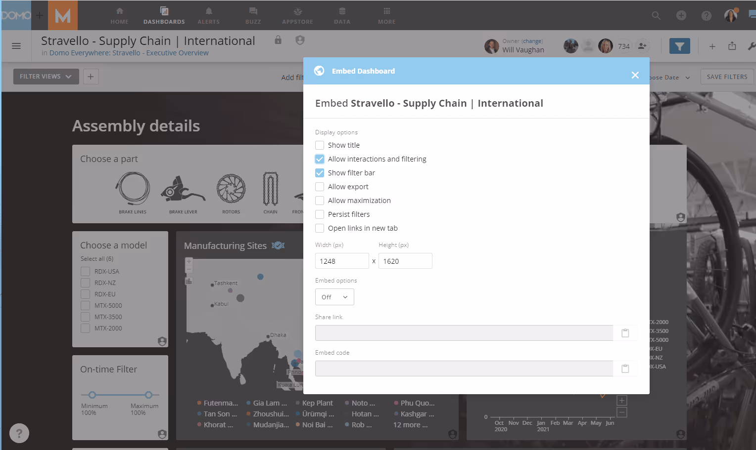Click the Share link text field
The image size is (756, 450).
464,333
